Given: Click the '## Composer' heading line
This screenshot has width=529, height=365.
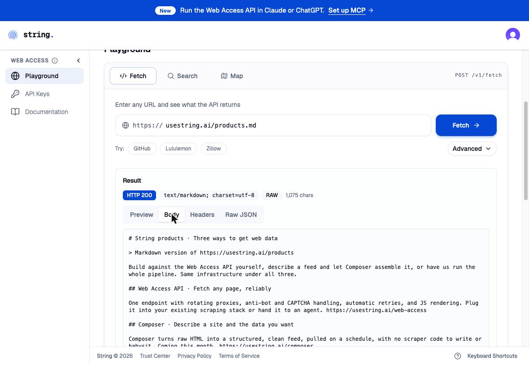Looking at the screenshot, I should 211,325.
